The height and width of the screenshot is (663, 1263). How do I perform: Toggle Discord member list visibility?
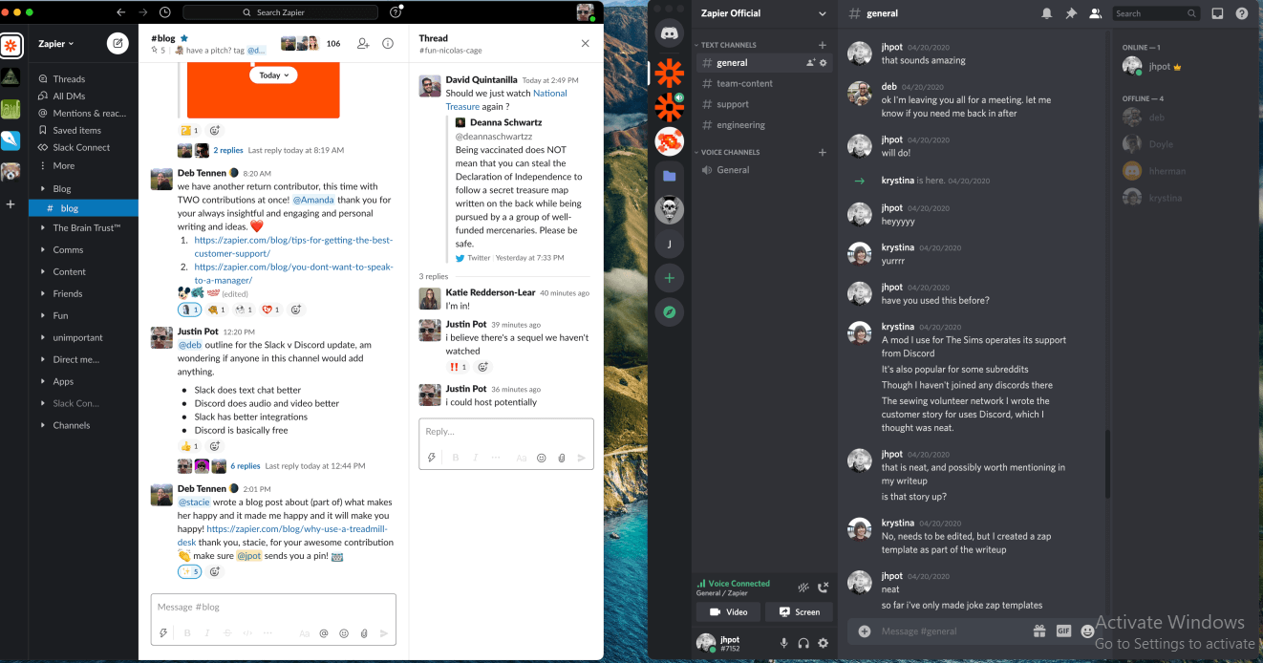pyautogui.click(x=1095, y=13)
